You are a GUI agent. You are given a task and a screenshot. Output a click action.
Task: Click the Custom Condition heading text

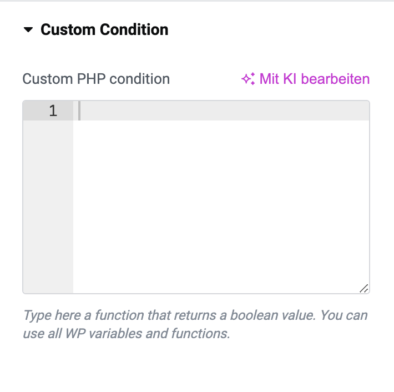point(104,29)
